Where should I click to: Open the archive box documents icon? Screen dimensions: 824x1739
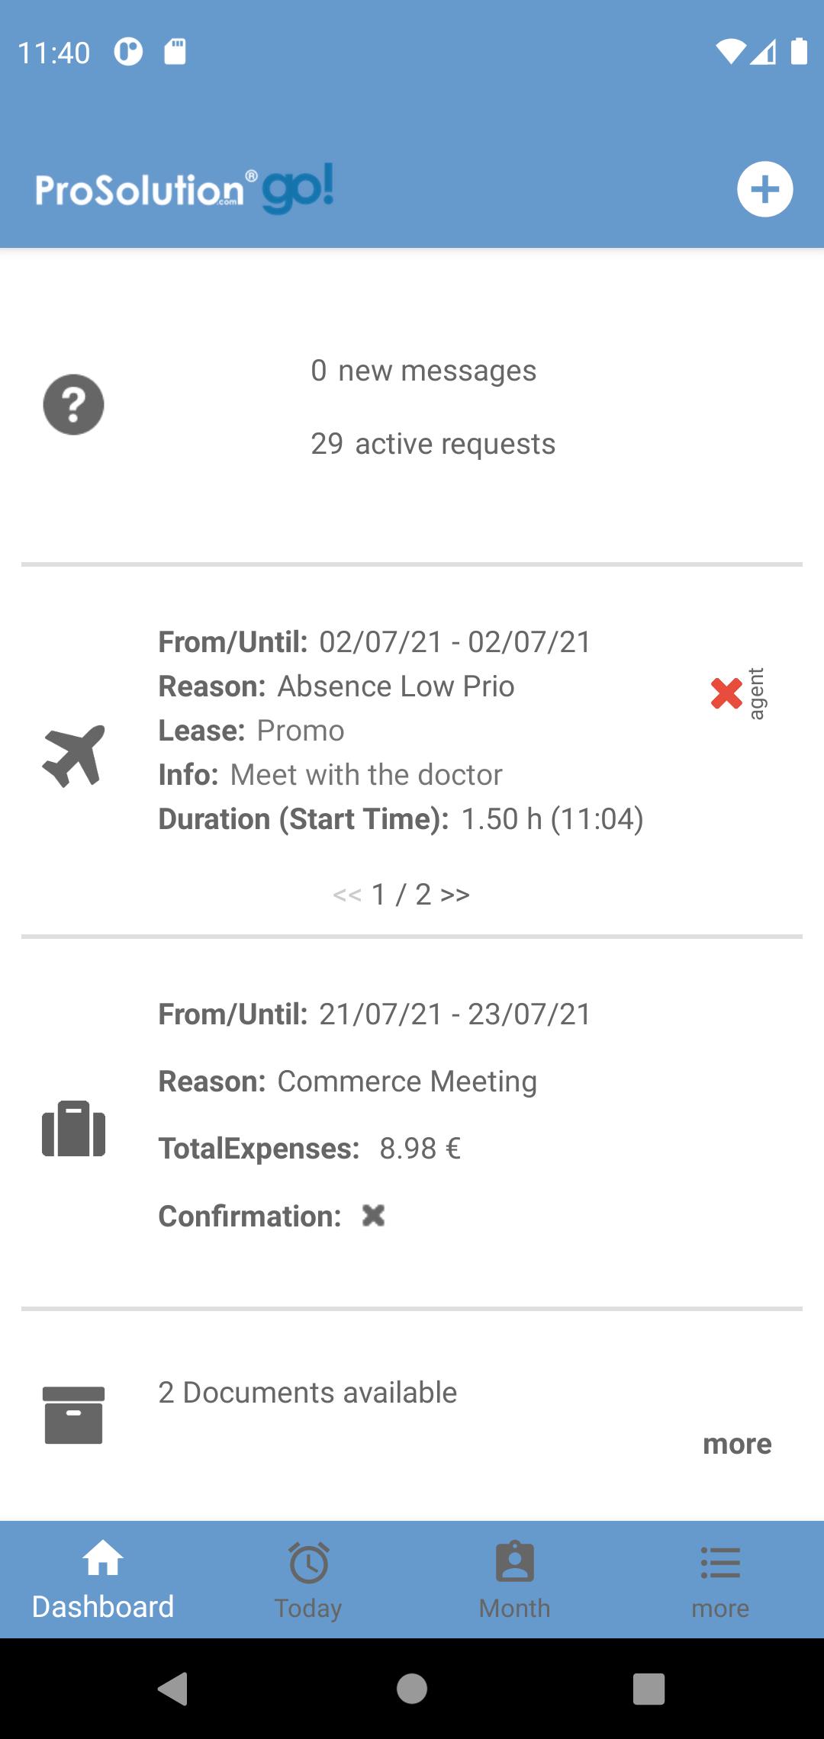point(73,1415)
